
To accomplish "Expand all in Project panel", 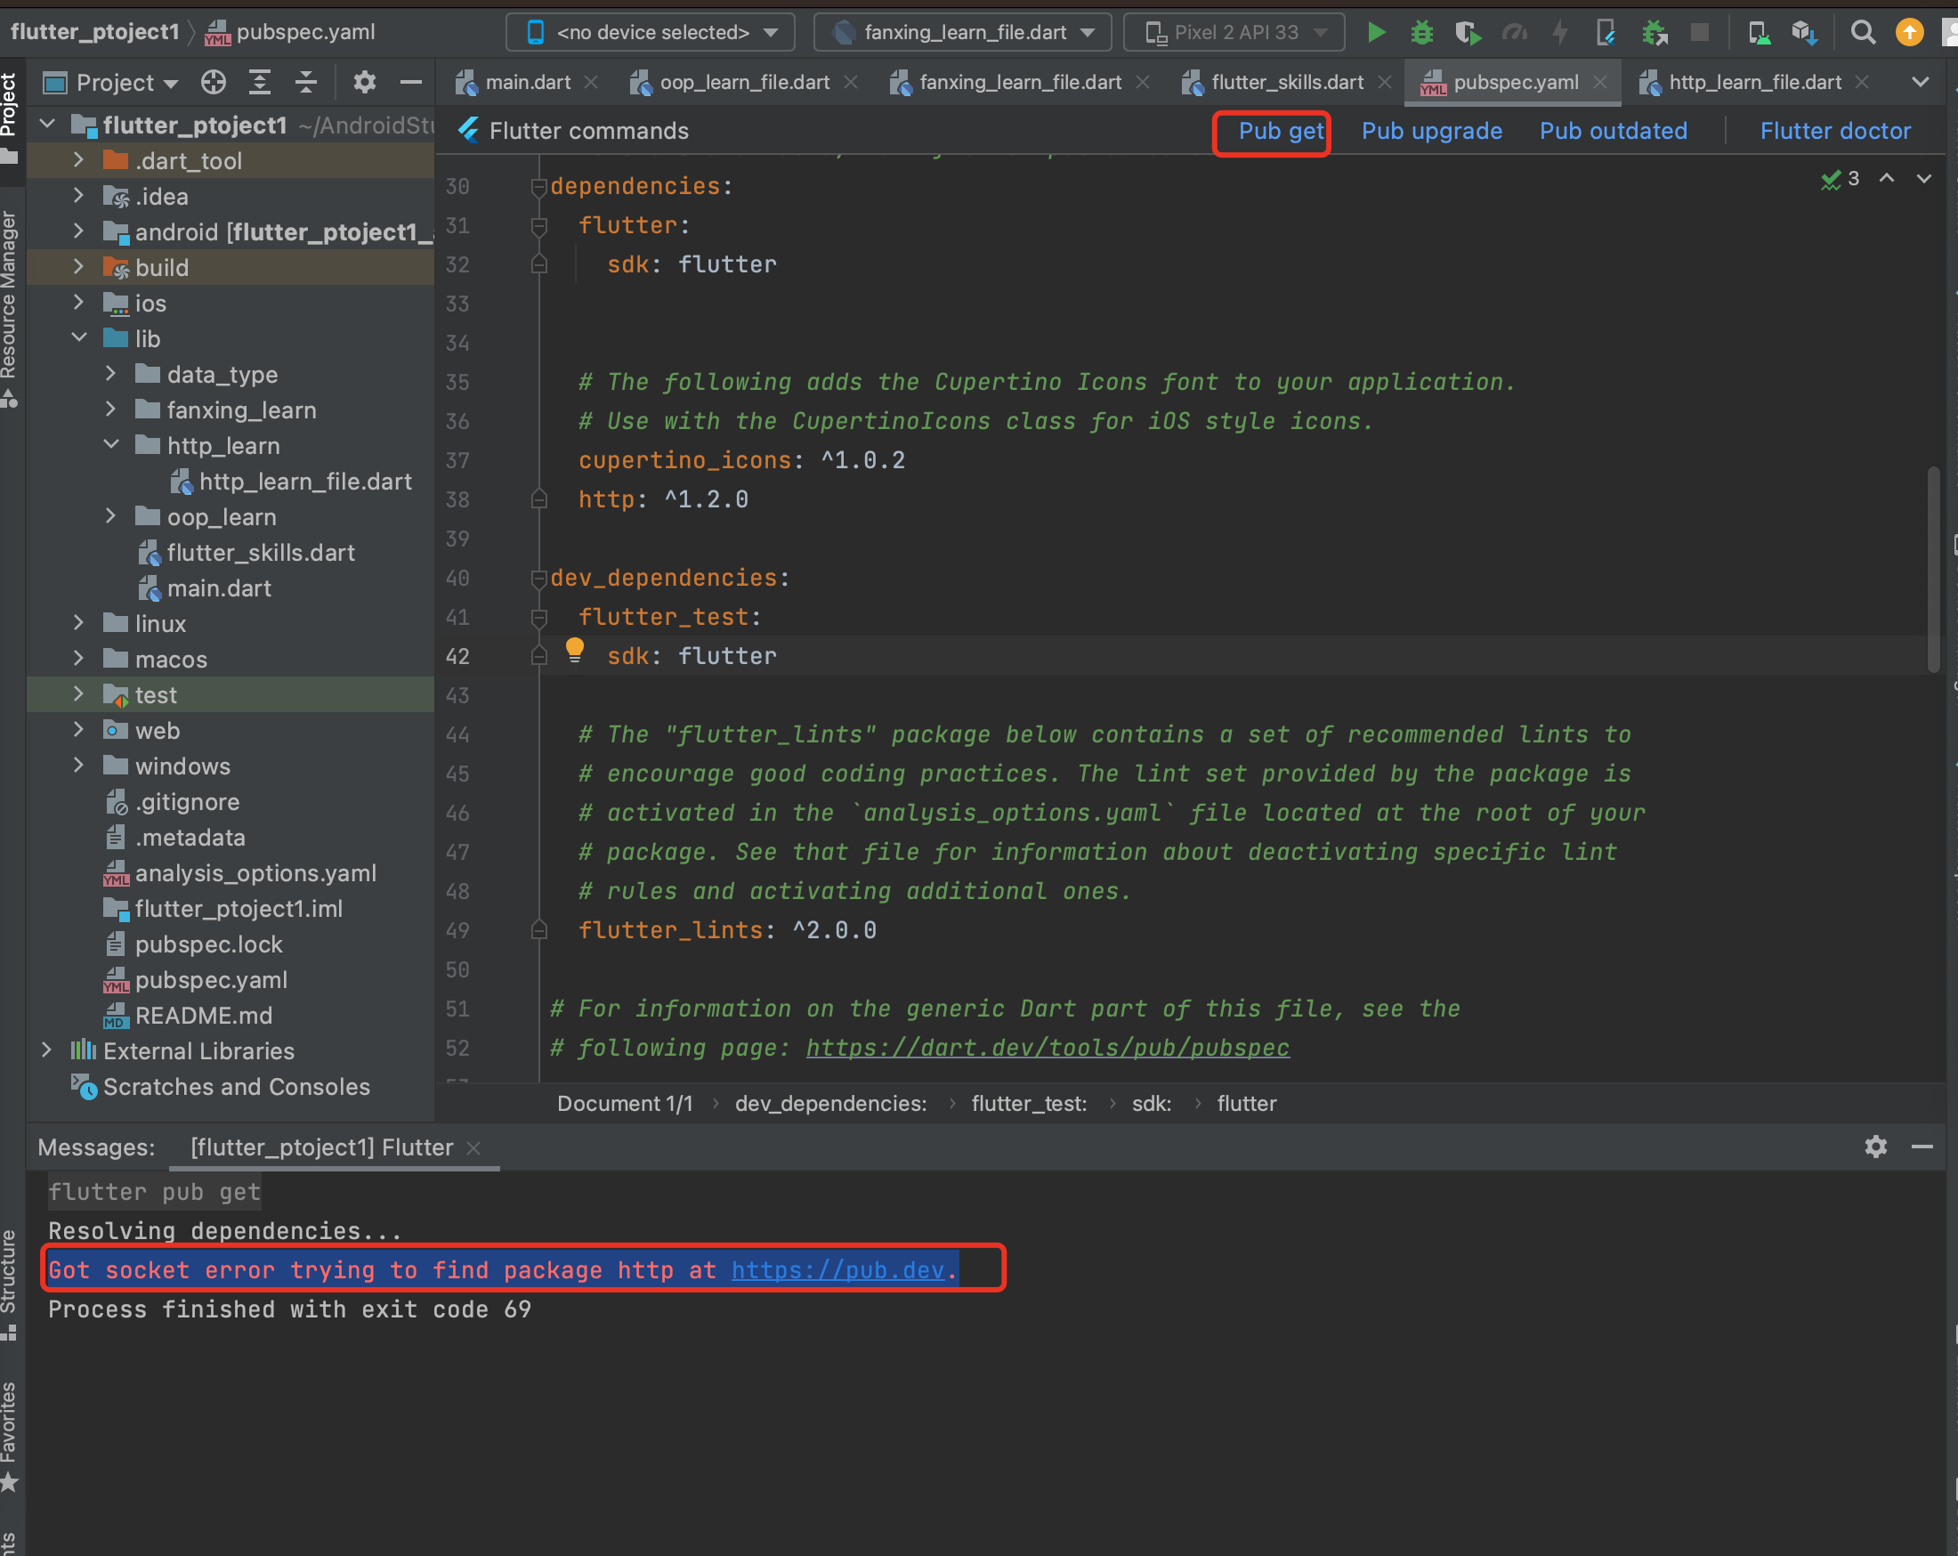I will [x=260, y=83].
